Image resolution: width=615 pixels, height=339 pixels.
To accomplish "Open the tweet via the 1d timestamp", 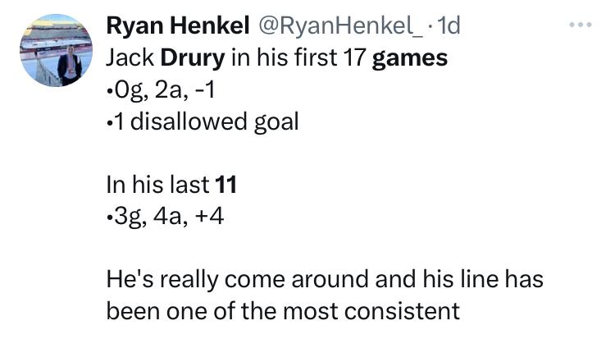I will click(448, 25).
